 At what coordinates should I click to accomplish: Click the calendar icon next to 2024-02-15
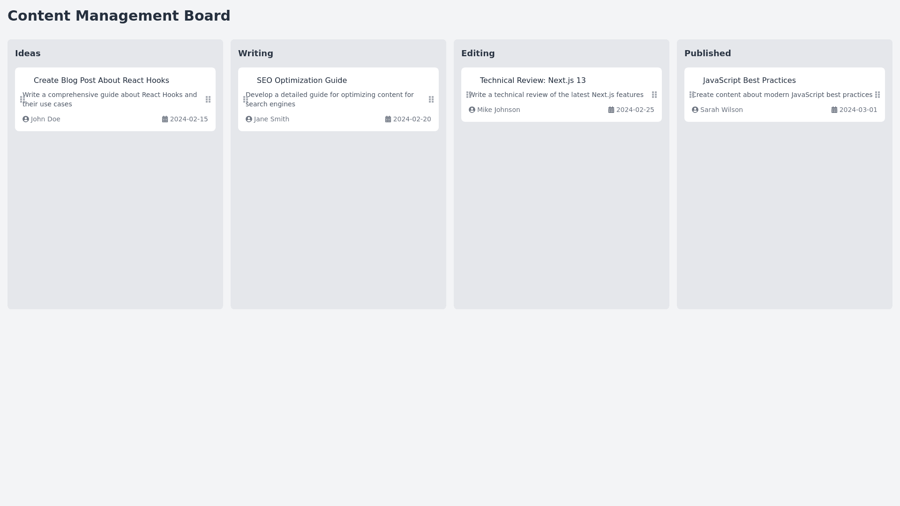click(x=165, y=119)
